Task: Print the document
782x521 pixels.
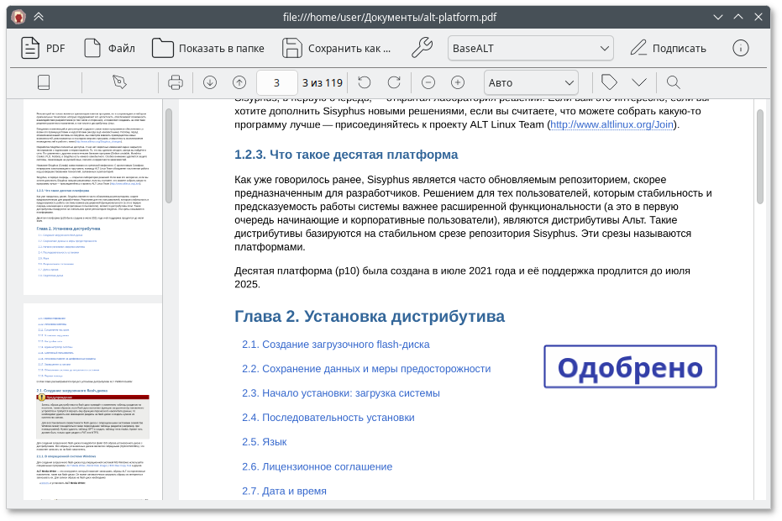Action: click(x=176, y=82)
